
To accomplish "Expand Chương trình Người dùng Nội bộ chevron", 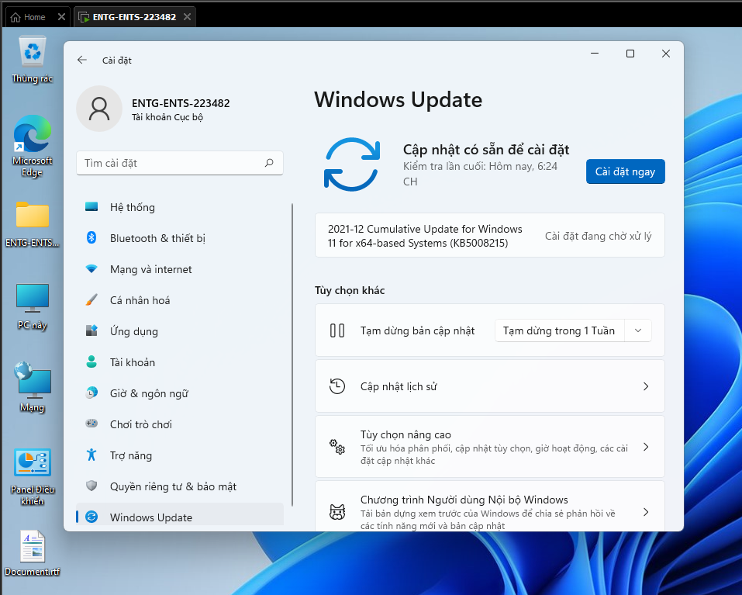I will [x=645, y=512].
